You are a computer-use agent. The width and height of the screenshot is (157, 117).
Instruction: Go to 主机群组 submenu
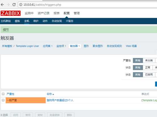point(6,21)
